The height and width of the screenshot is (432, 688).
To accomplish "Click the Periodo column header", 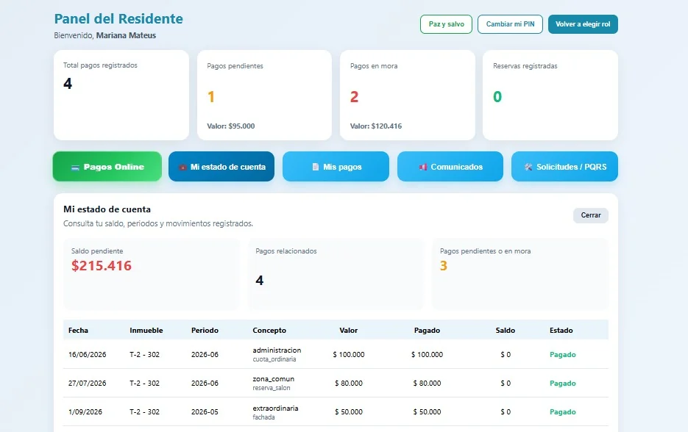I will tap(205, 331).
